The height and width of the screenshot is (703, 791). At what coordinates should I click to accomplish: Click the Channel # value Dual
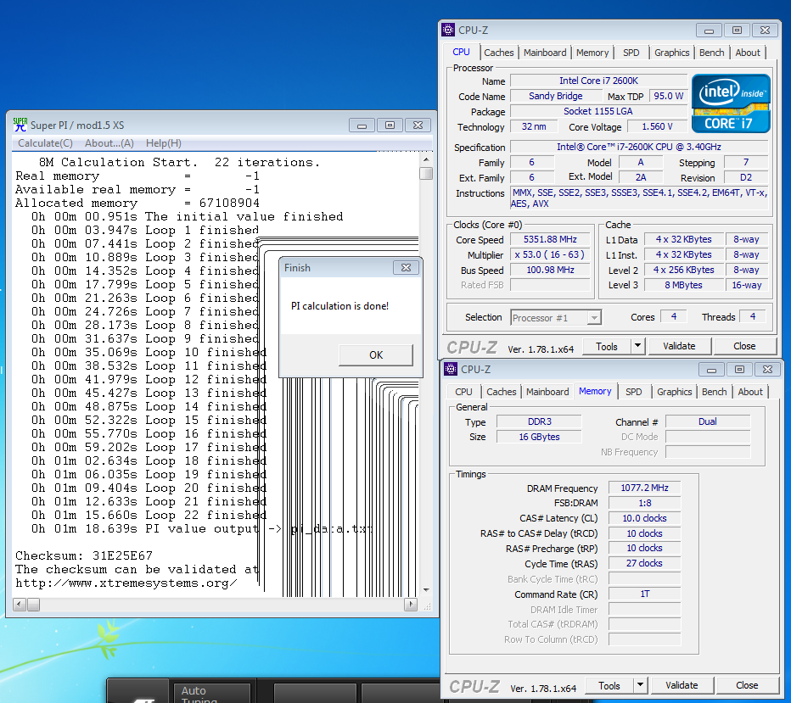(707, 421)
